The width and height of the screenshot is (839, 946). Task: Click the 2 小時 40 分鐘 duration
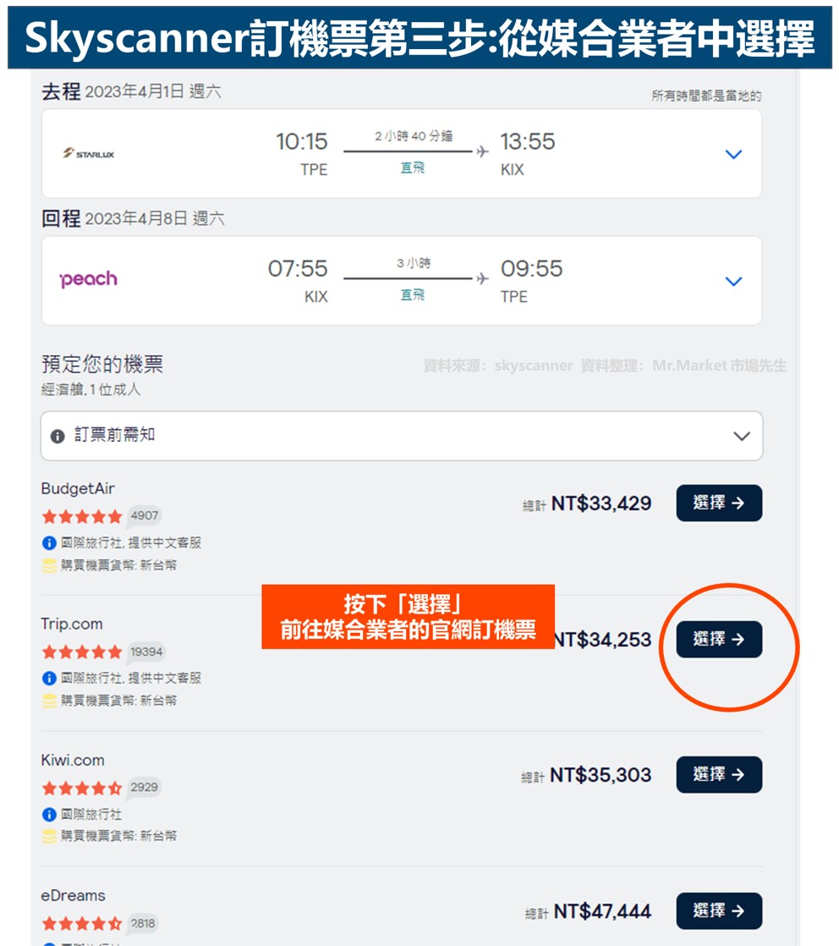(414, 135)
